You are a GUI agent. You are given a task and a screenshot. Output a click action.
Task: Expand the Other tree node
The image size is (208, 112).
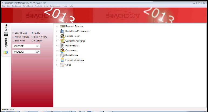point(56,65)
